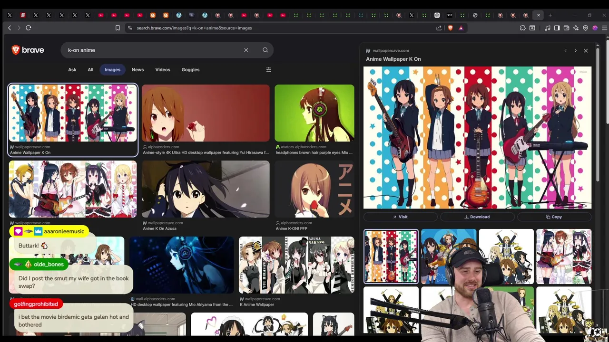Select the green headphones Mio thumbnail
This screenshot has height=342, width=609.
pos(314,113)
